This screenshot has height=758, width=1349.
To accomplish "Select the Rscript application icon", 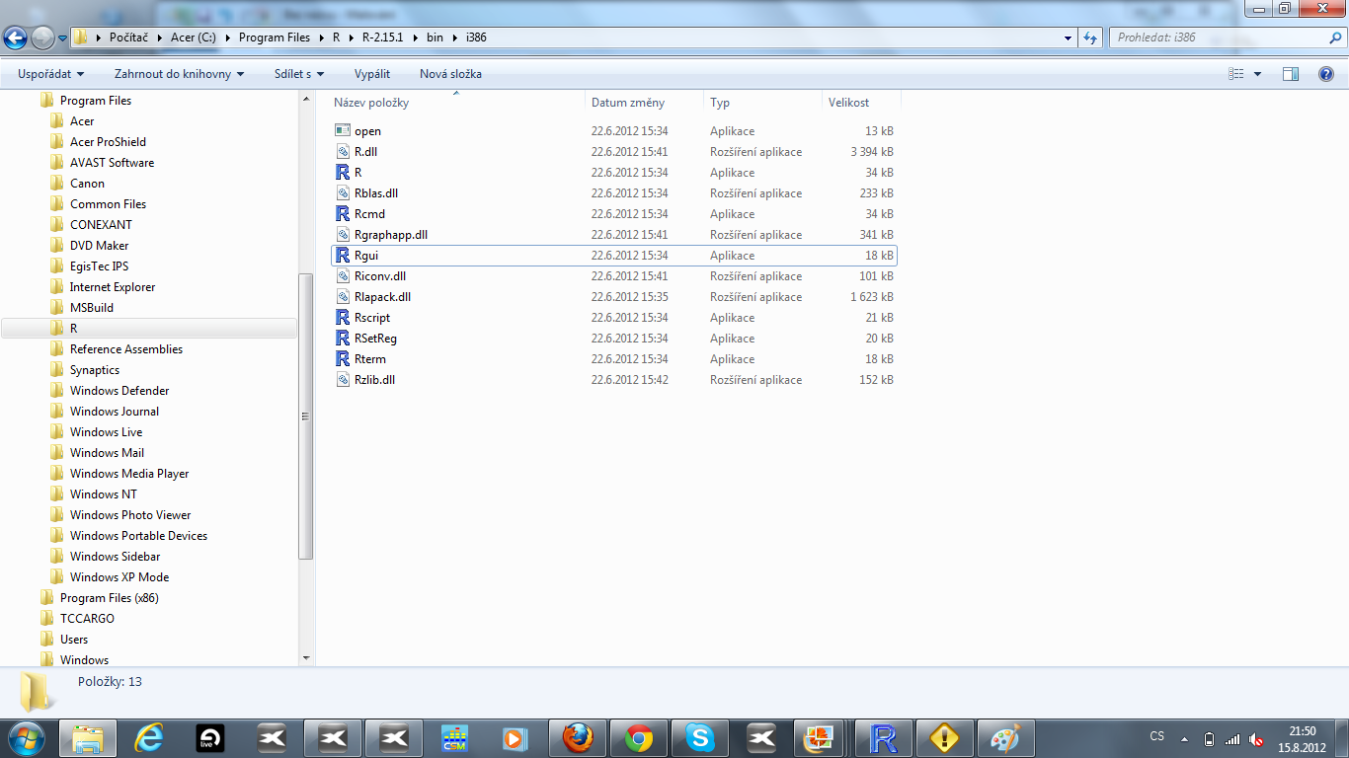I will coord(343,317).
